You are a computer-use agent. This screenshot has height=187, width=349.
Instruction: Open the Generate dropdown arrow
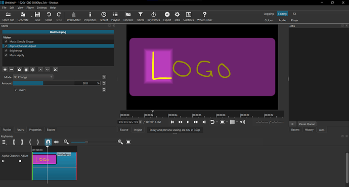[x=31, y=17]
